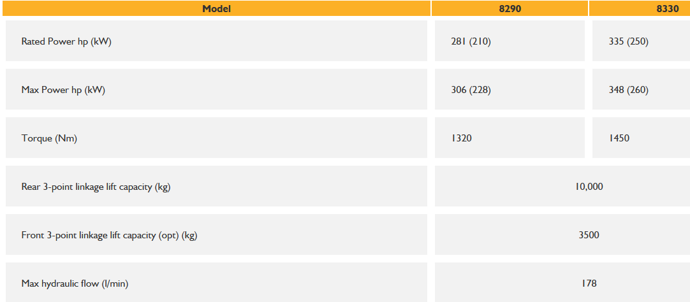
Task: Click the Rated Power hp (kW) row label
Action: (66, 41)
